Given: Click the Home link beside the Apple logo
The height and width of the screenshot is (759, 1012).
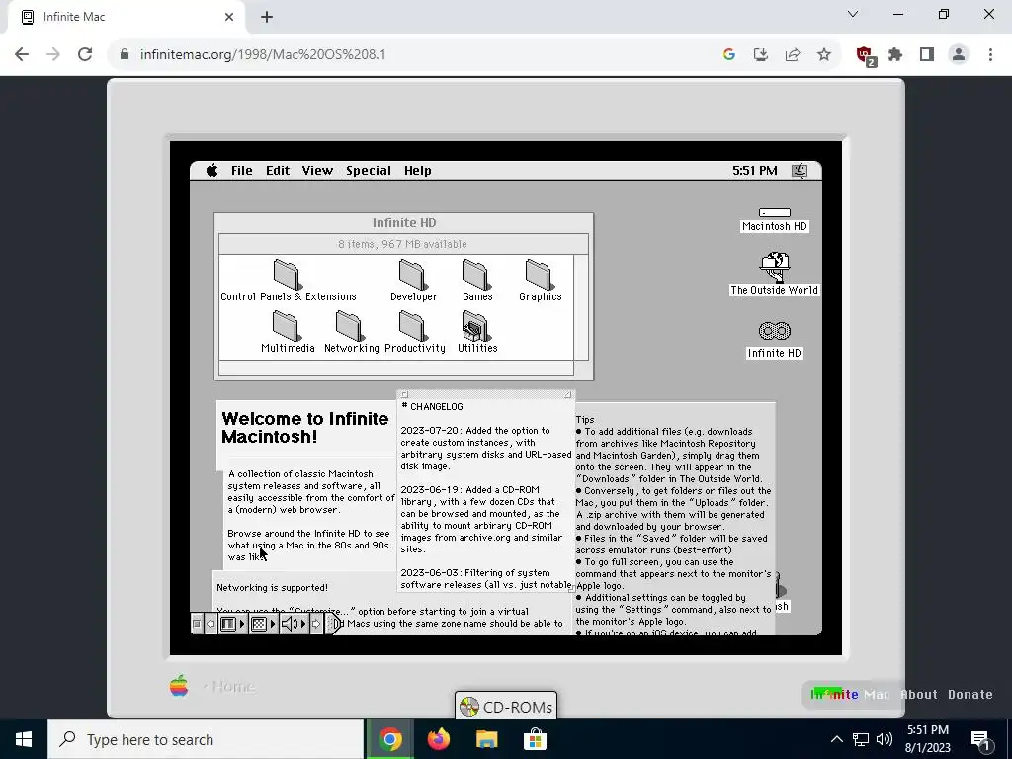Looking at the screenshot, I should (233, 687).
